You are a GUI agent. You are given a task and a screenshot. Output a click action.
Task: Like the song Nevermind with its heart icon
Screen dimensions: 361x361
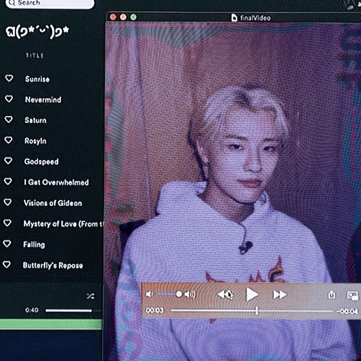(9, 99)
